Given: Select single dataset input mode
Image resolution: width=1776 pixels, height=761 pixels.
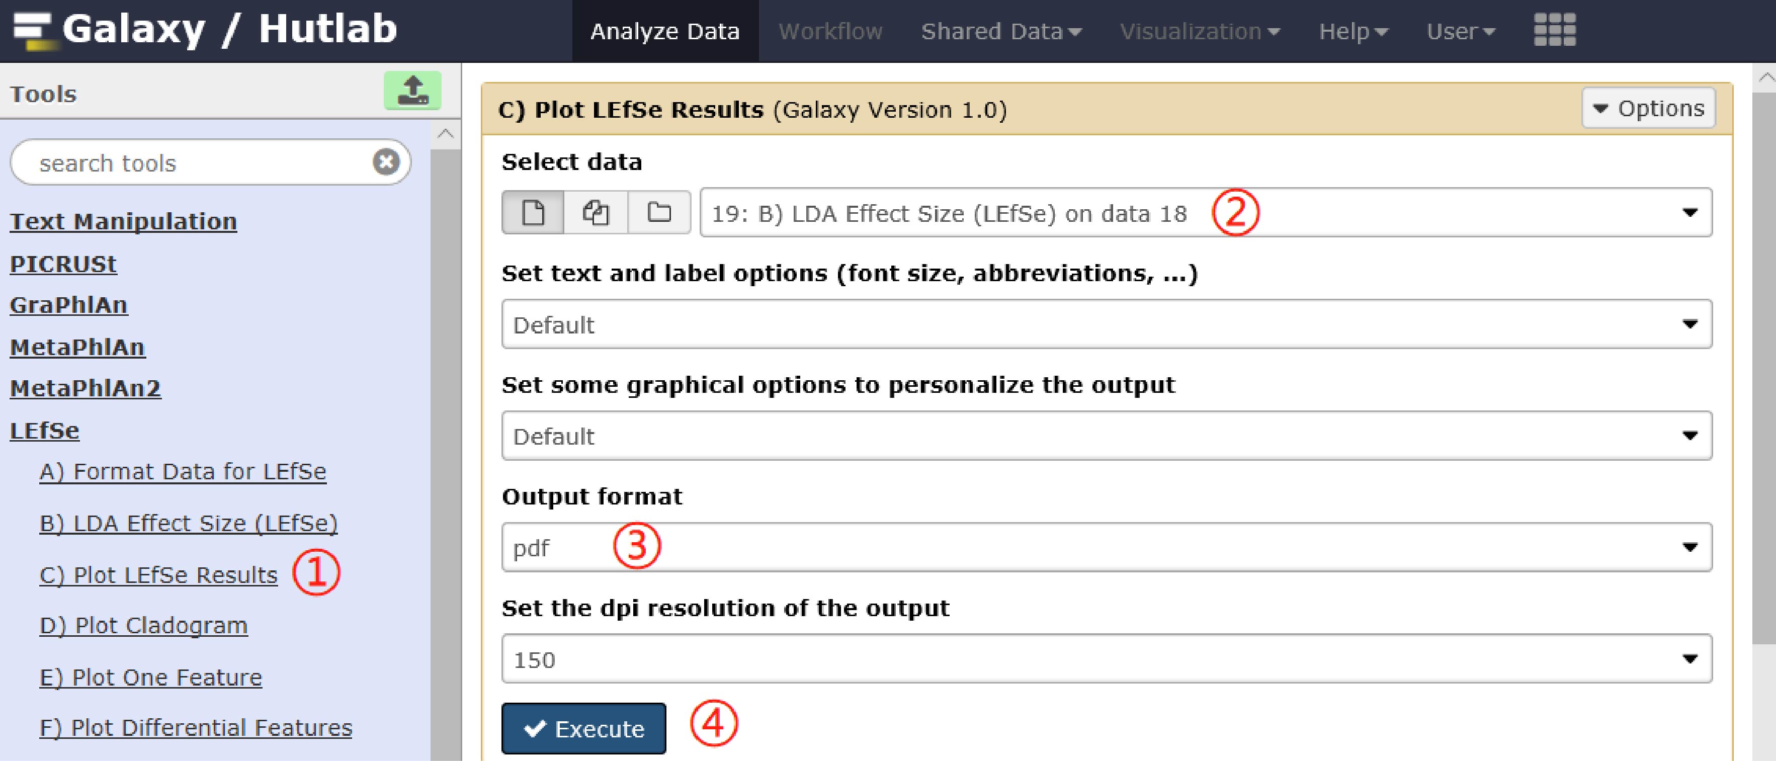Looking at the screenshot, I should [533, 212].
